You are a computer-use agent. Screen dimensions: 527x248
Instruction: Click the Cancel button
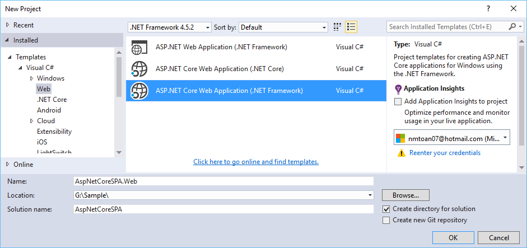[x=499, y=238]
